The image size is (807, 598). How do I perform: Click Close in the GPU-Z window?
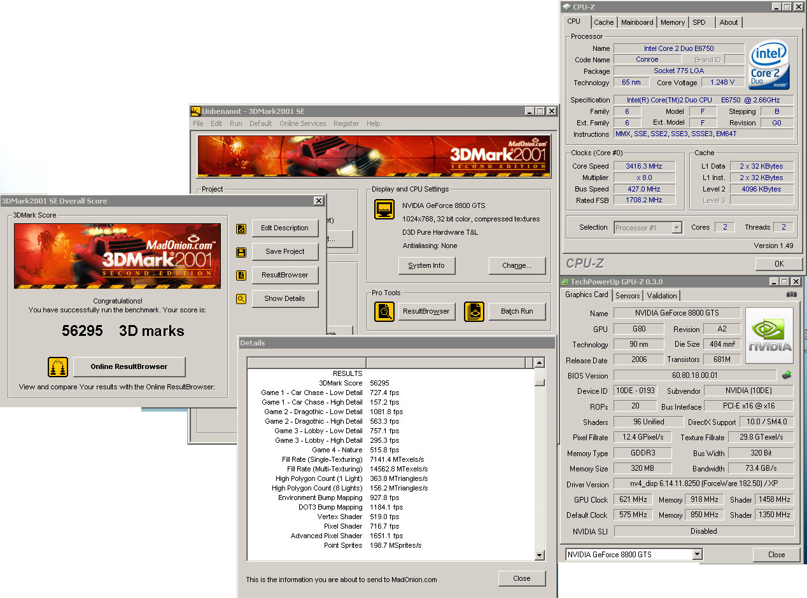click(x=776, y=555)
